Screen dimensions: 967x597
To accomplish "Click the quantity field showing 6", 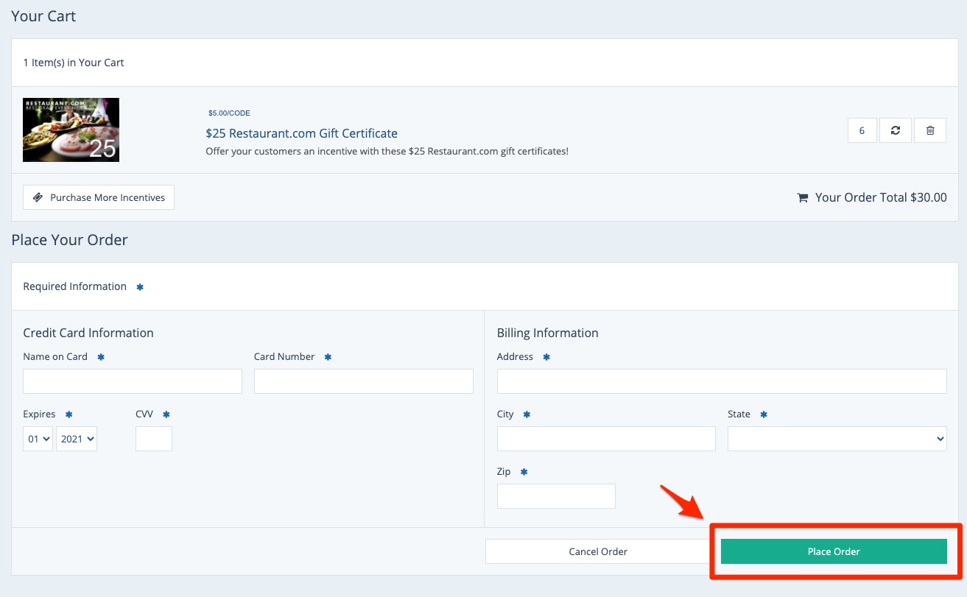I will (x=862, y=130).
